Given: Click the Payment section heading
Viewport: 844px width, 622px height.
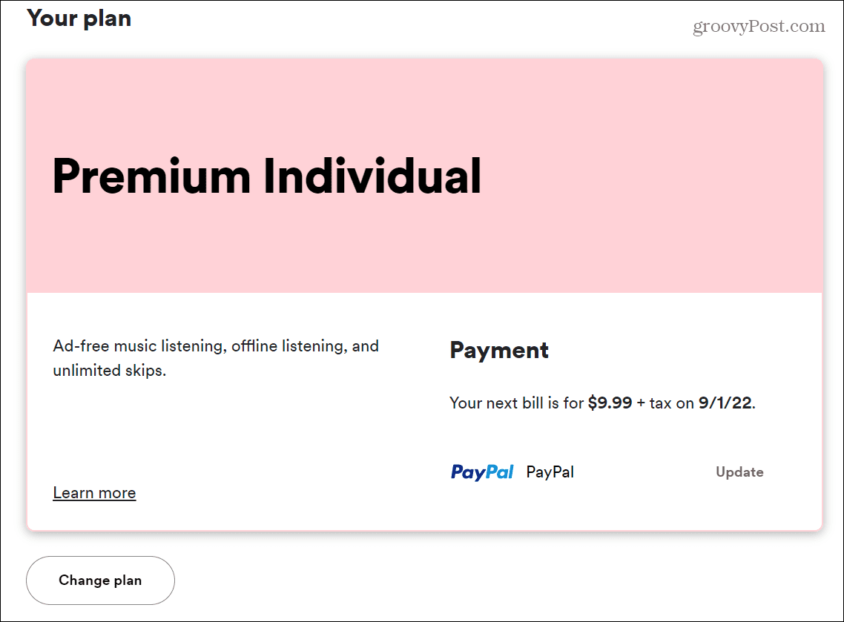Looking at the screenshot, I should 499,350.
